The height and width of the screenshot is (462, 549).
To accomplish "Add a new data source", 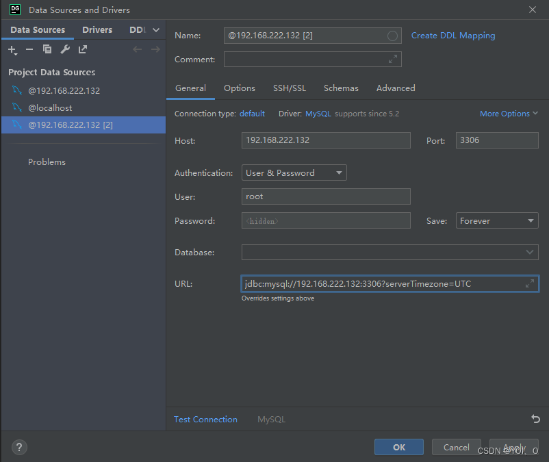I will click(12, 49).
